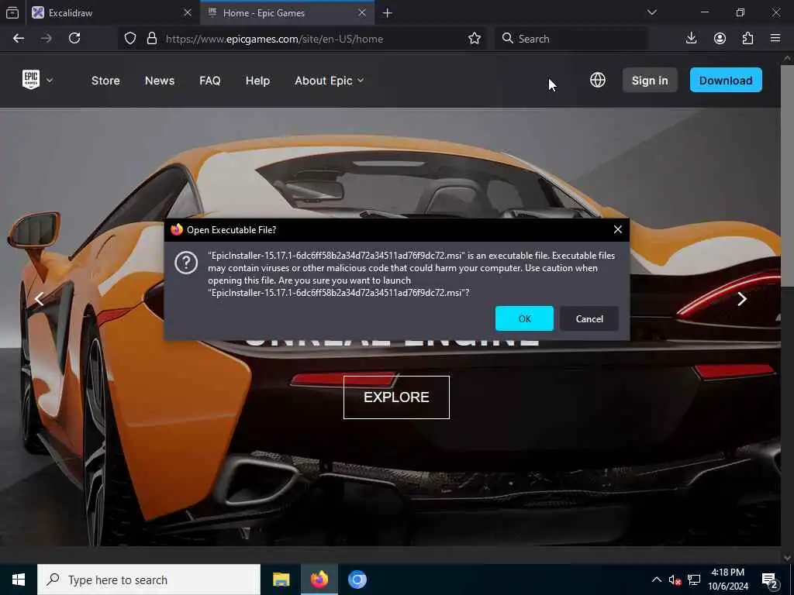Show hidden system tray icons

tap(656, 580)
